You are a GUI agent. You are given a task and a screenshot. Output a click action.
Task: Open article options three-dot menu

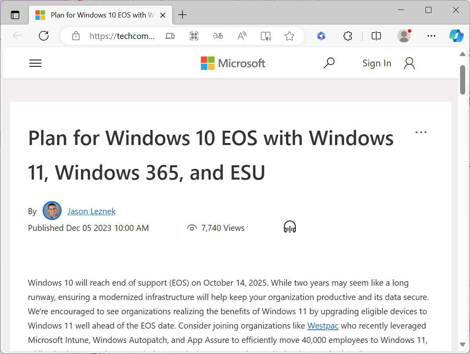421,132
